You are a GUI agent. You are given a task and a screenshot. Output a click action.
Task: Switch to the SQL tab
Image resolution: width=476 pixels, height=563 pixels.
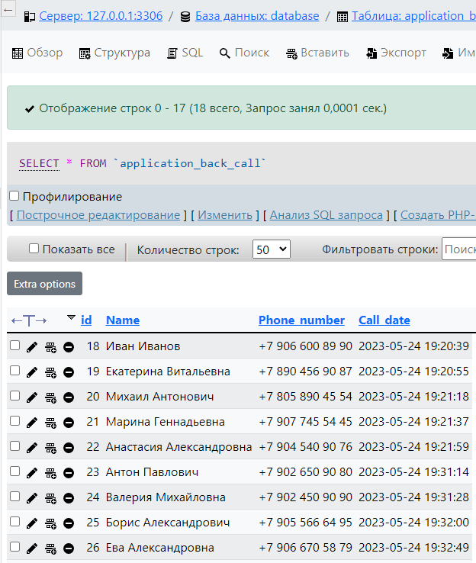[185, 53]
